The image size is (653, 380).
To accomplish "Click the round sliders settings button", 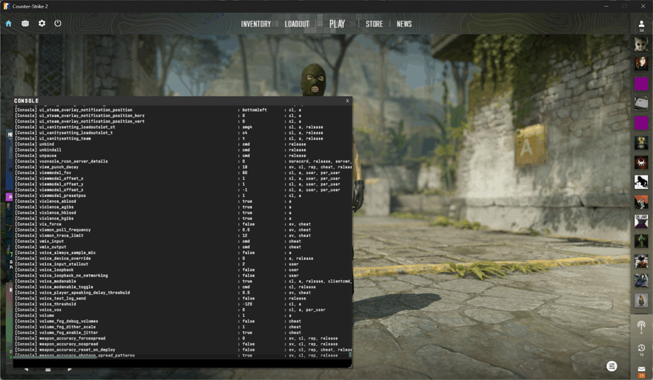I will point(612,366).
